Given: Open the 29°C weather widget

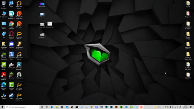Looking at the screenshot, I should pyautogui.click(x=158, y=107).
